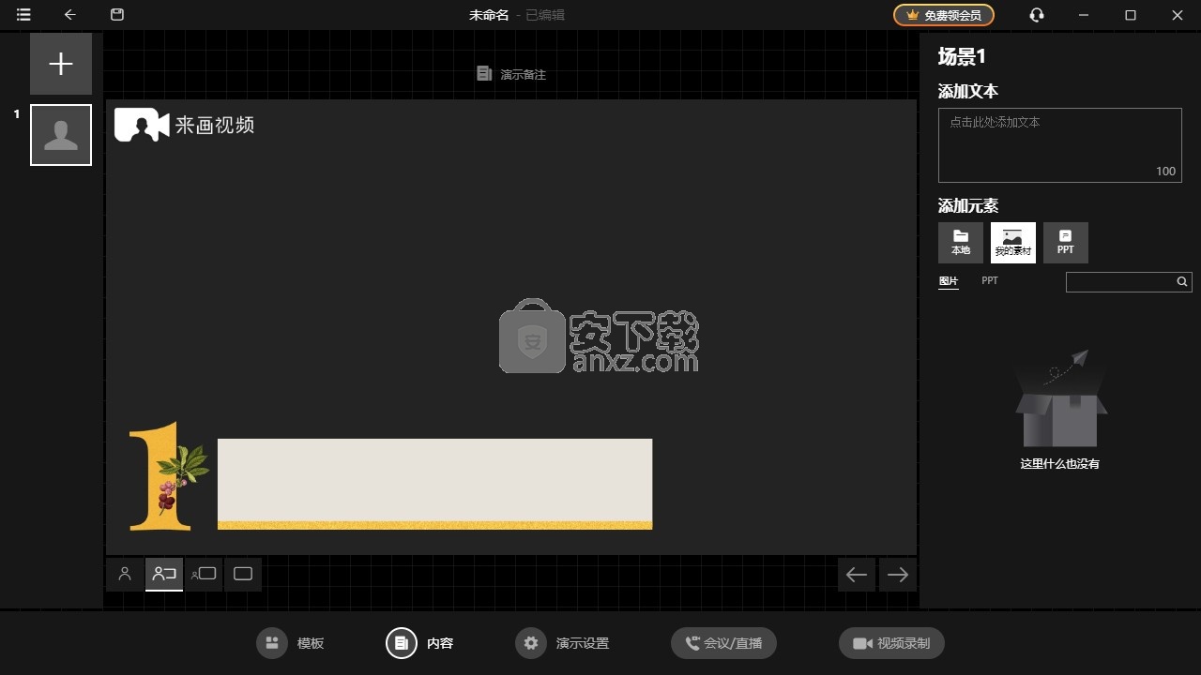1201x675 pixels.
Task: Save the project with the disk icon
Action: (x=117, y=15)
